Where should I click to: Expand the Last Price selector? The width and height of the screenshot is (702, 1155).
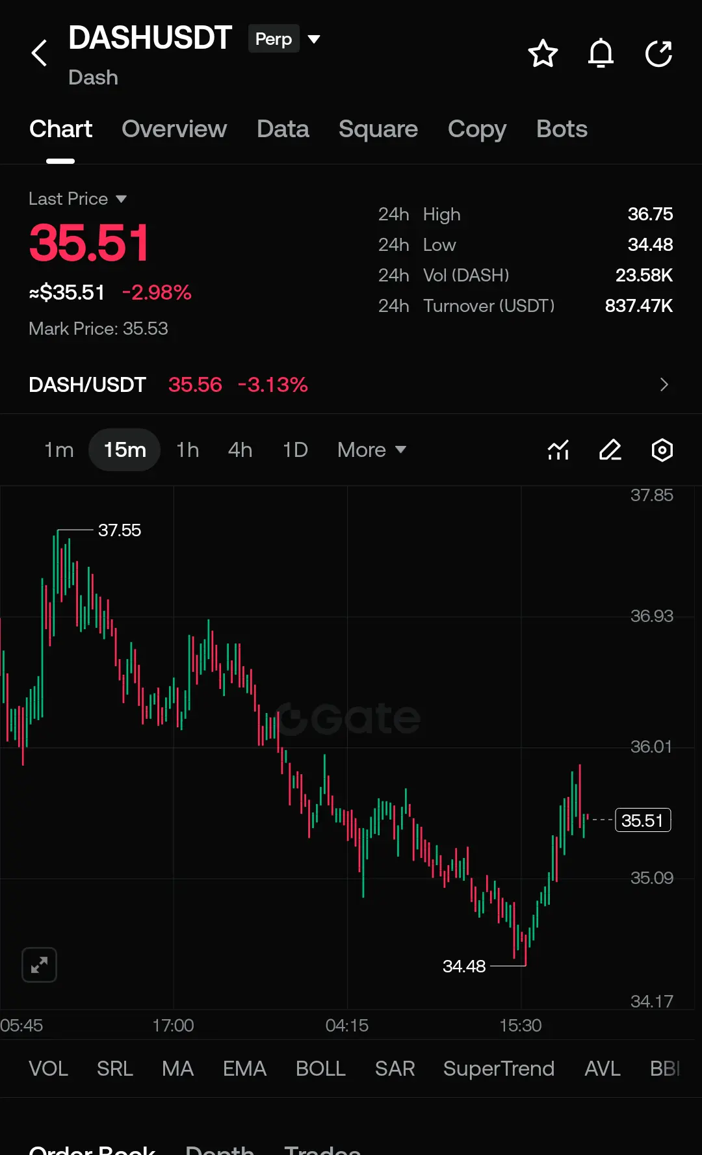pyautogui.click(x=78, y=199)
